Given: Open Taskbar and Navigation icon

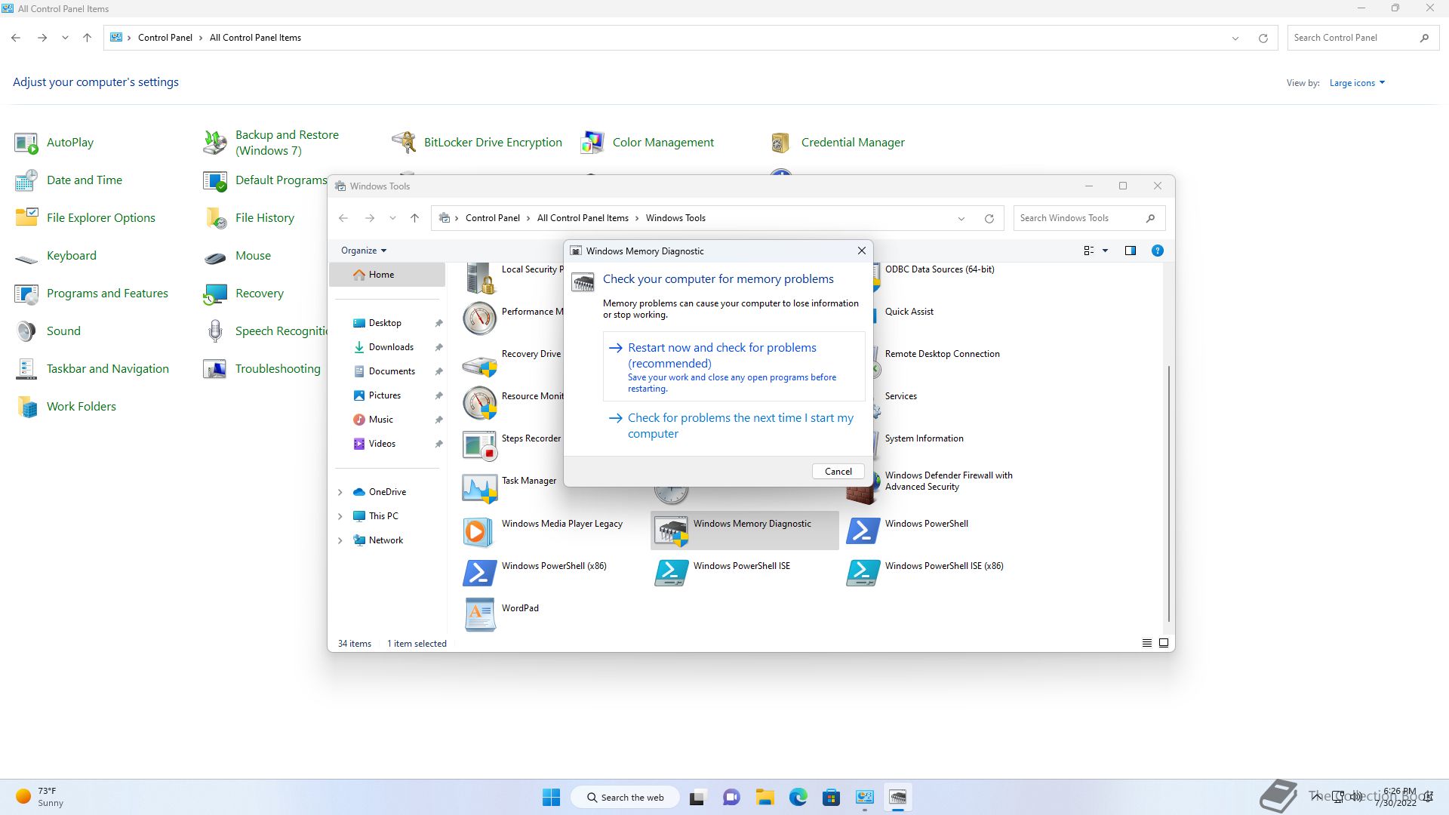Looking at the screenshot, I should tap(26, 369).
